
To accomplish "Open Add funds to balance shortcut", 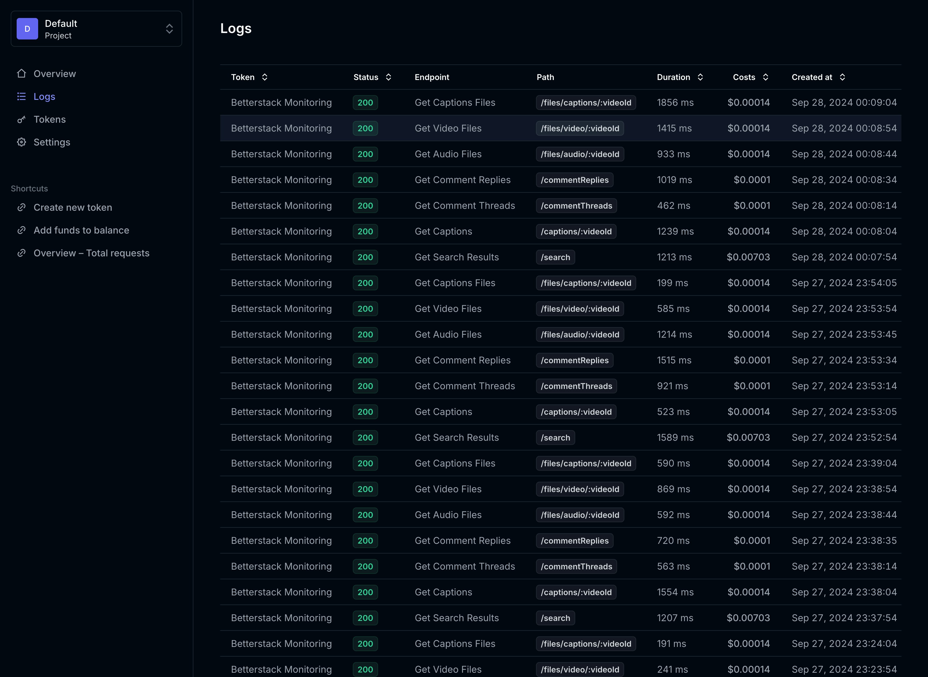I will pyautogui.click(x=81, y=230).
